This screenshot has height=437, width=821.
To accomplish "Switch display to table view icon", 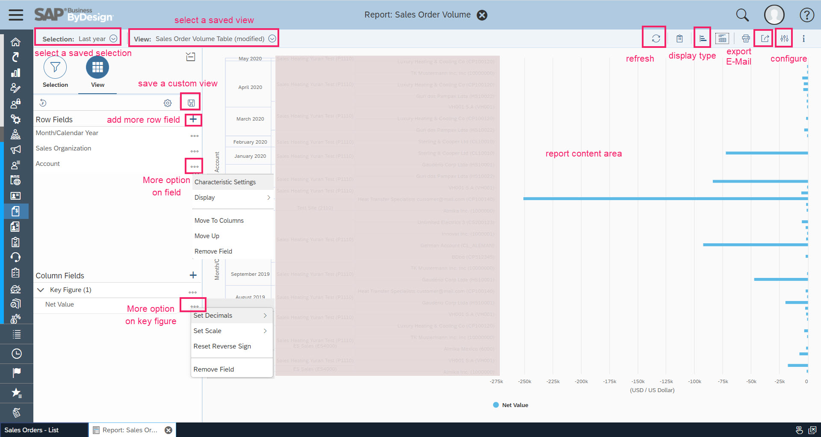I will pos(722,38).
